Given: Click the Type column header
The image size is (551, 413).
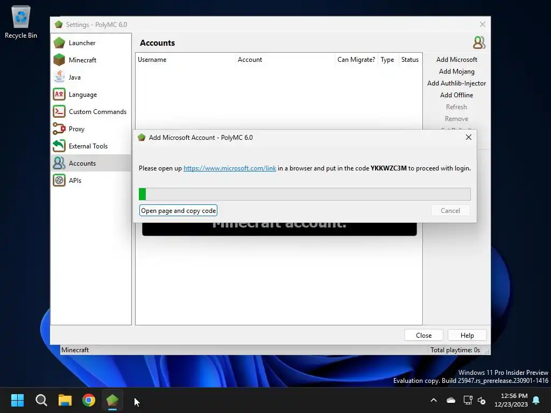Looking at the screenshot, I should (x=387, y=60).
